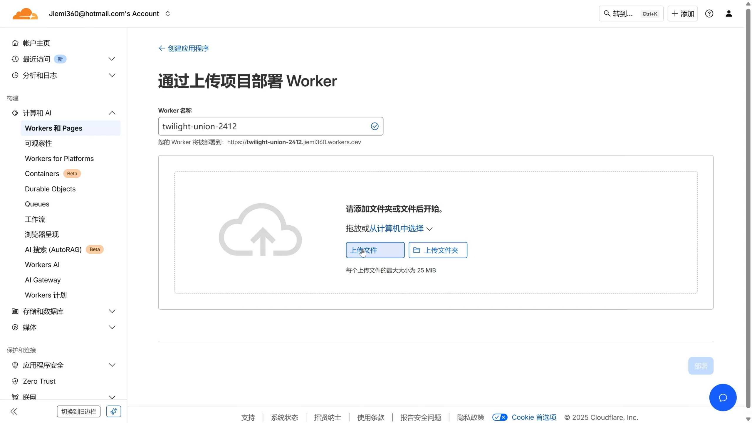Viewport: 752px width, 423px height.
Task: Toggle the megaphone announcements icon
Action: pyautogui.click(x=113, y=411)
